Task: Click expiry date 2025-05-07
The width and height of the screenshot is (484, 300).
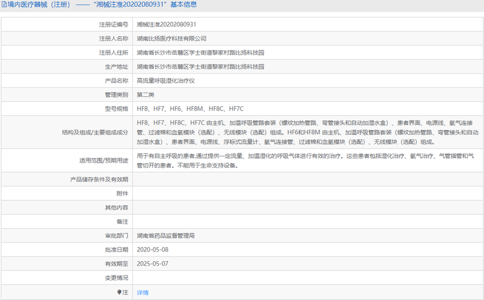Action: pyautogui.click(x=153, y=263)
